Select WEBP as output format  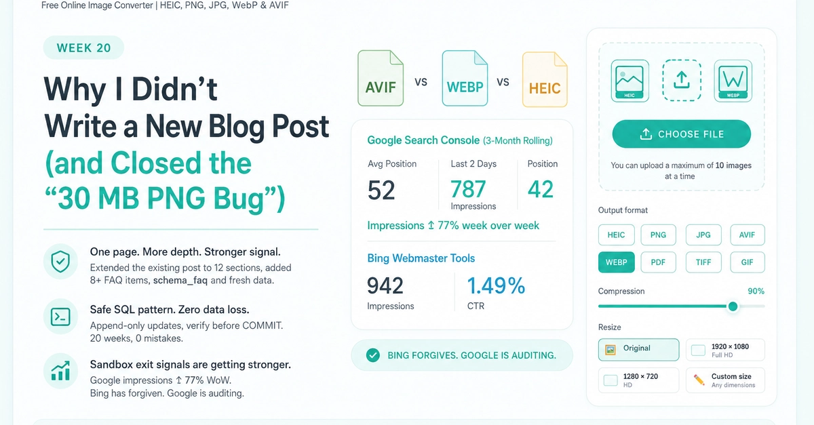[x=616, y=262]
